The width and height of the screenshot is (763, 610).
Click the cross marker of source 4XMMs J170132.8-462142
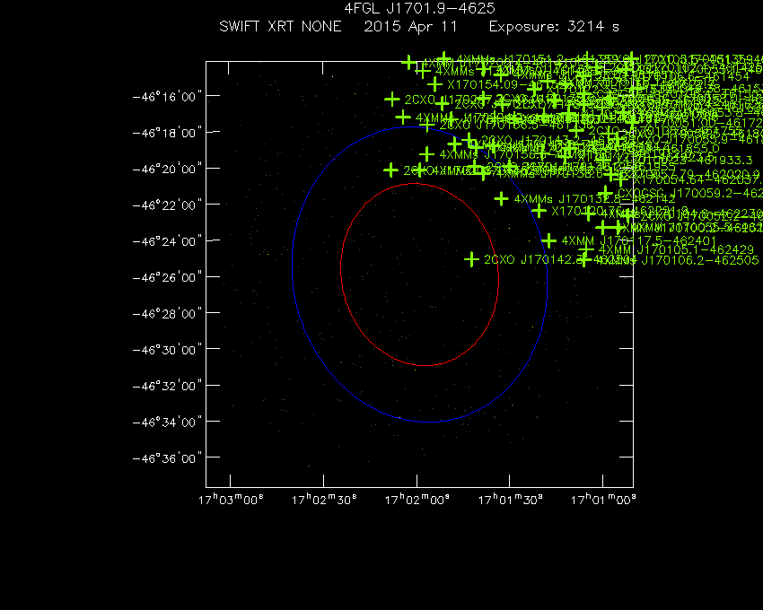(x=501, y=198)
